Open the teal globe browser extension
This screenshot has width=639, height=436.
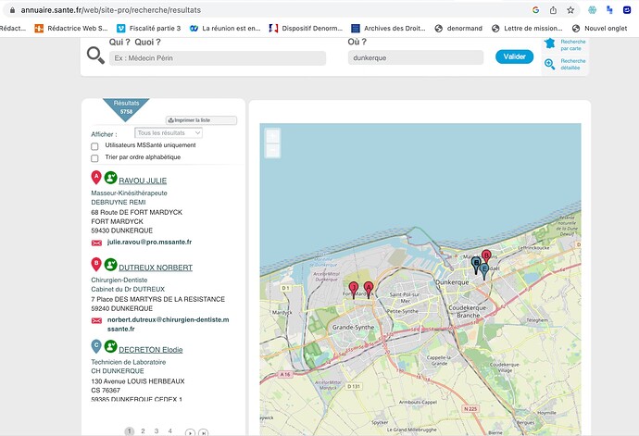pos(592,10)
